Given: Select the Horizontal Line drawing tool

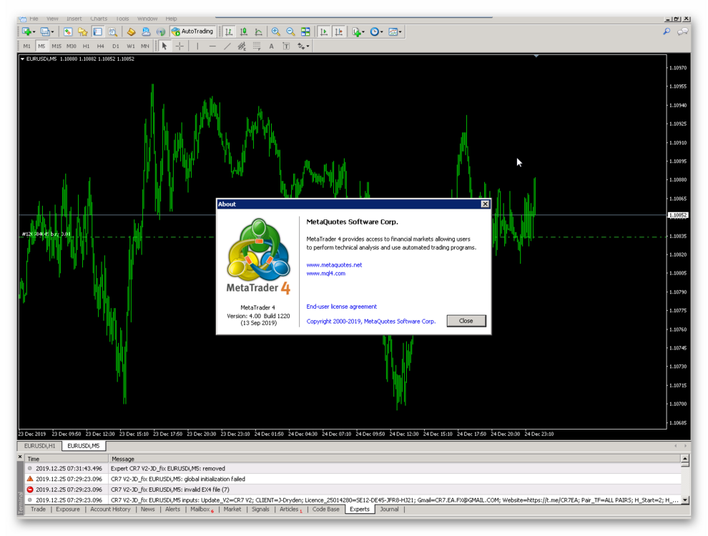Looking at the screenshot, I should click(x=212, y=46).
